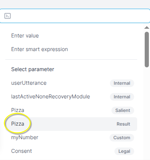Select the Pizza parameter tagged Salient

coord(71,110)
